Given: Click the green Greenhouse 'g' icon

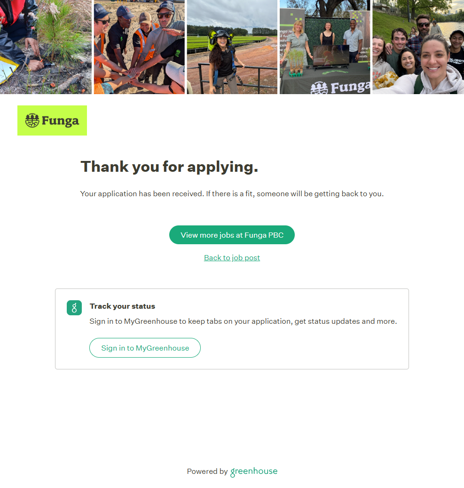Looking at the screenshot, I should click(74, 308).
